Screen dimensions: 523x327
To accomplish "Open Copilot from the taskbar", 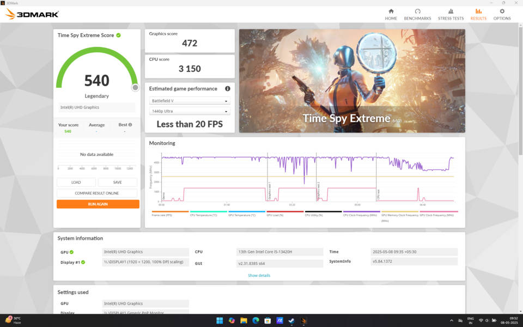I will coord(232,320).
